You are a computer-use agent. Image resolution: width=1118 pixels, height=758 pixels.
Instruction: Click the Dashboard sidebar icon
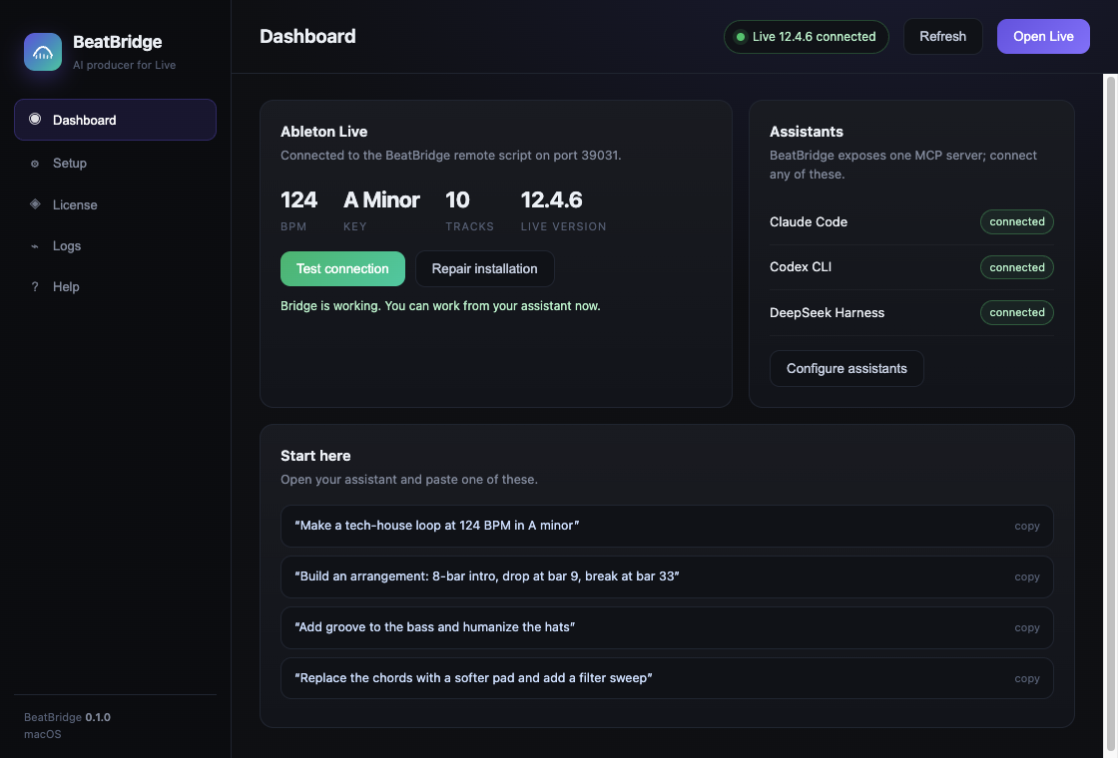pos(35,119)
